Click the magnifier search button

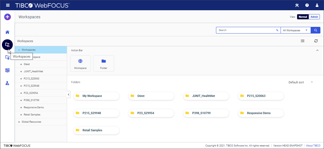[x=316, y=30]
